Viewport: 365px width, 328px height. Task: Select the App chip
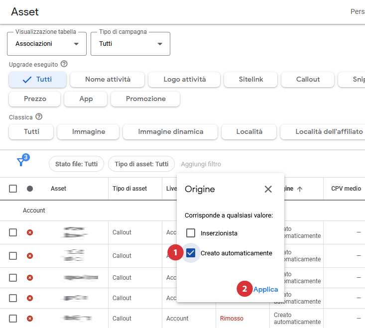point(86,99)
